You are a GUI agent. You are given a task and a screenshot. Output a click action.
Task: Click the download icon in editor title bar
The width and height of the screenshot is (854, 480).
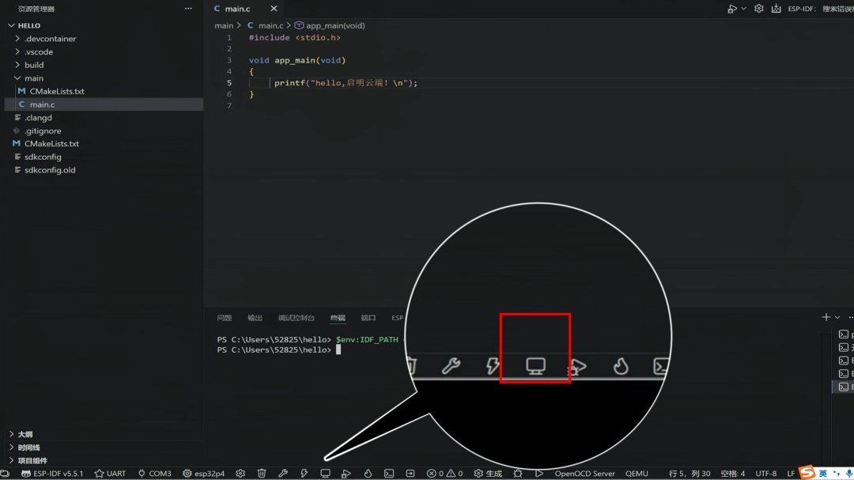[x=777, y=9]
